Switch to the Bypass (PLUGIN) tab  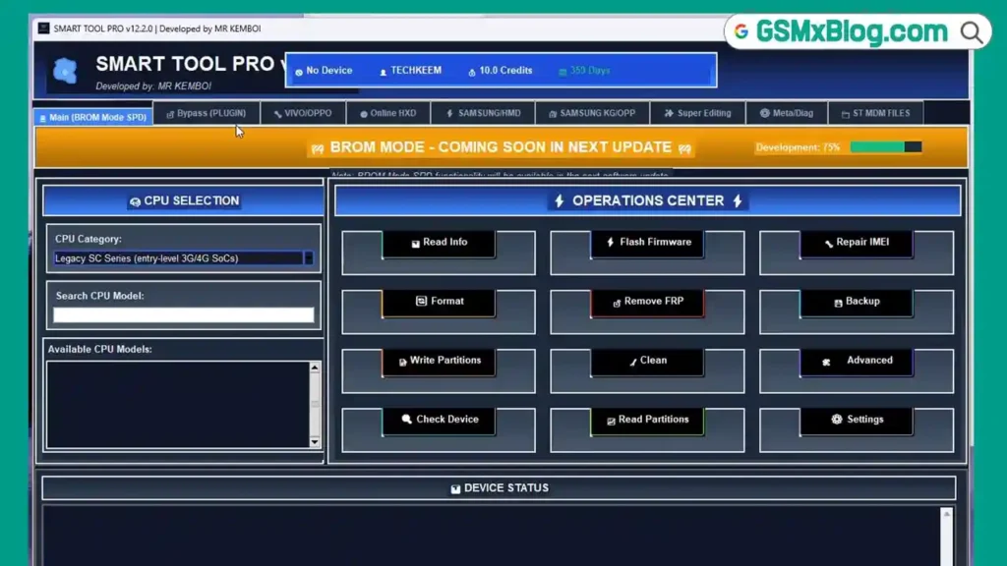coord(207,113)
